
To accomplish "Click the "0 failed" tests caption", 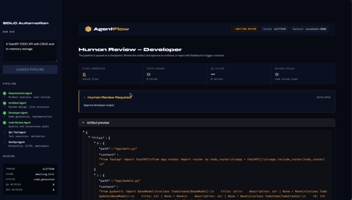I will point(152,79).
